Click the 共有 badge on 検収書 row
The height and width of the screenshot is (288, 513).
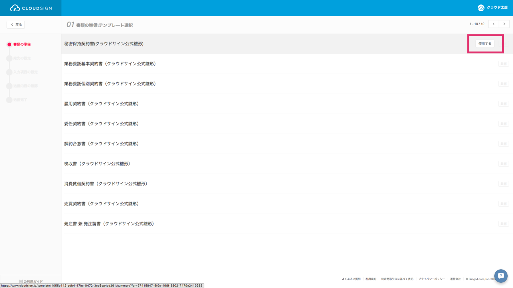503,164
